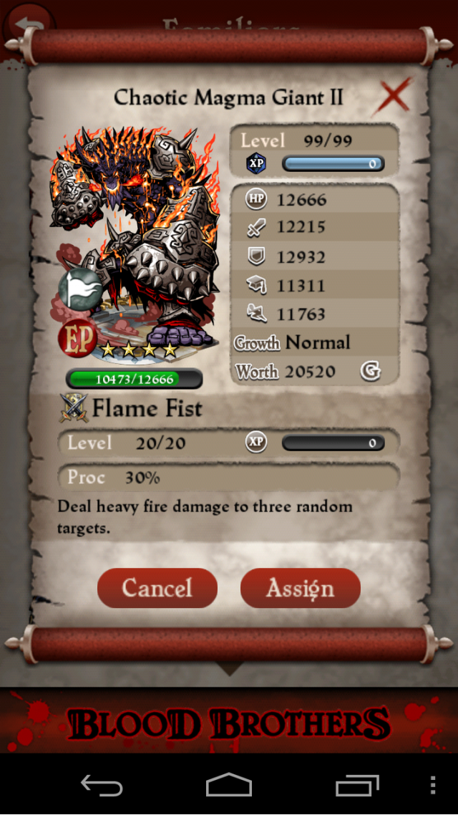Tap the Android home navigation button
Viewport: 458px width, 815px height.
tap(229, 785)
